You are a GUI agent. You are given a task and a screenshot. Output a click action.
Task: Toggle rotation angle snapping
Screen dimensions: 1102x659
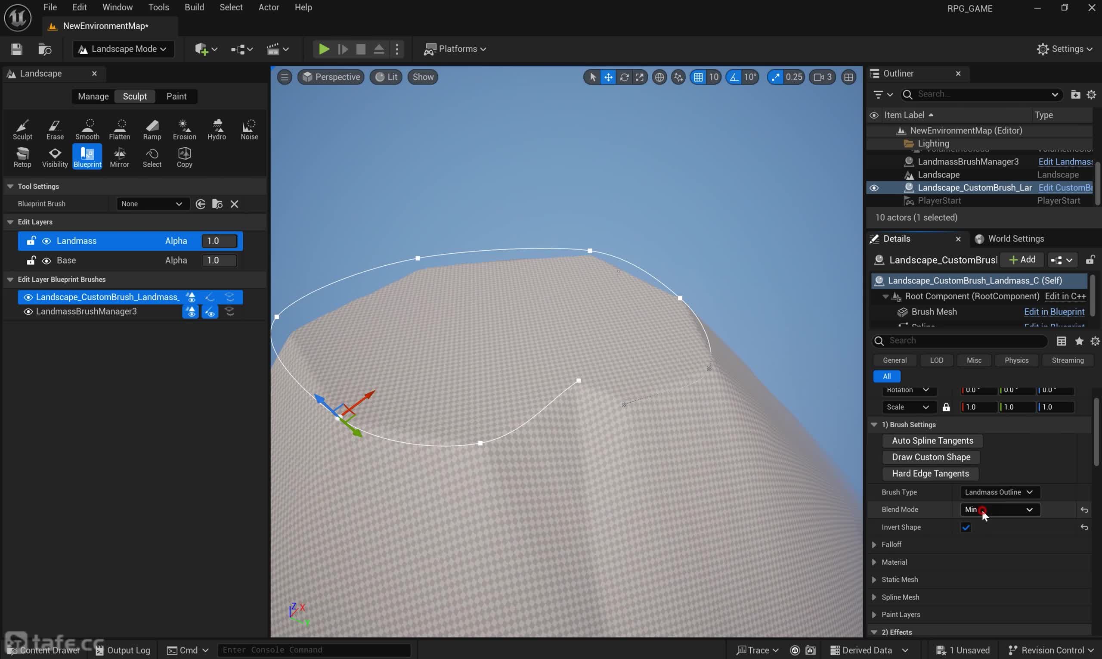click(734, 77)
